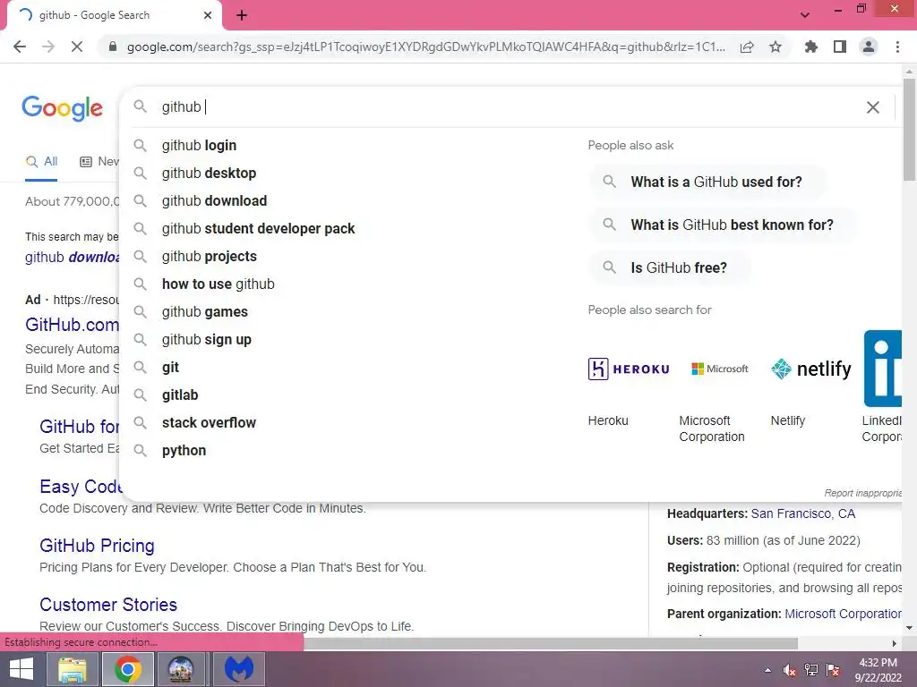
Task: Click muted volume tray icon
Action: [x=789, y=670]
